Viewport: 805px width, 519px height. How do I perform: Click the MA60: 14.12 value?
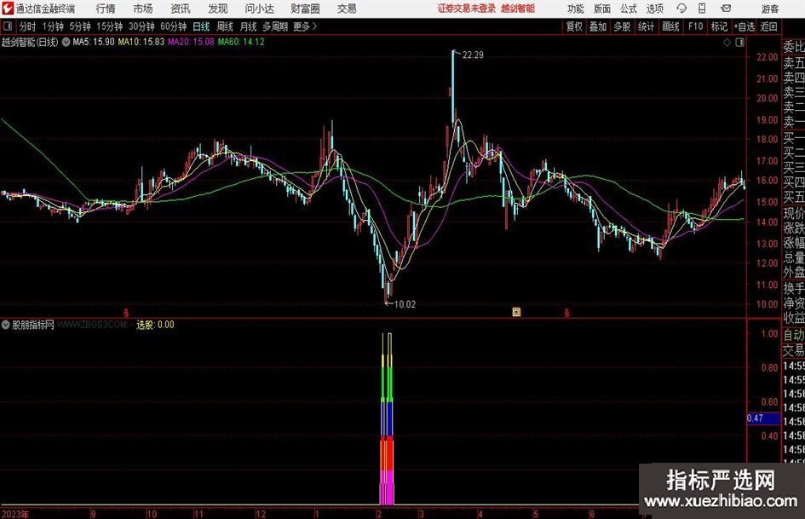241,42
